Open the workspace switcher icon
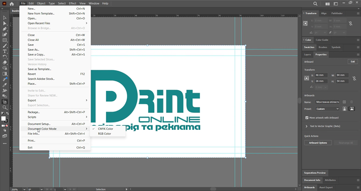The height and width of the screenshot is (191, 361). [x=336, y=4]
